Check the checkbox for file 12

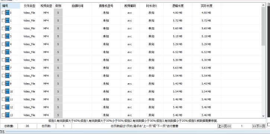click(3, 107)
